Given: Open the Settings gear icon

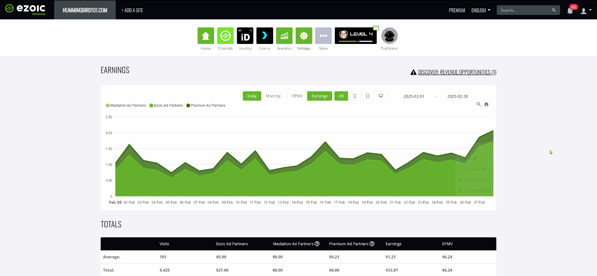Looking at the screenshot, I should [x=304, y=36].
